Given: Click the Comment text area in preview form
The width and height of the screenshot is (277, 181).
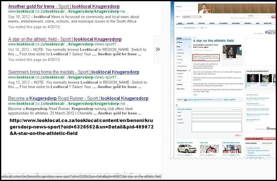Looking at the screenshot, I should [x=216, y=127].
